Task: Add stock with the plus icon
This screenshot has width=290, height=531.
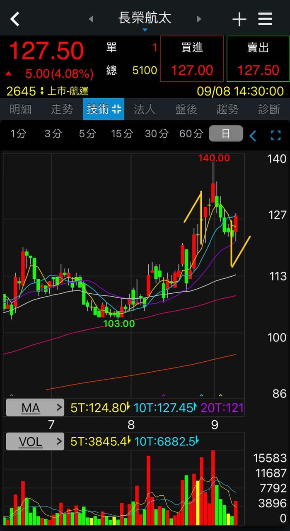Action: click(x=239, y=19)
